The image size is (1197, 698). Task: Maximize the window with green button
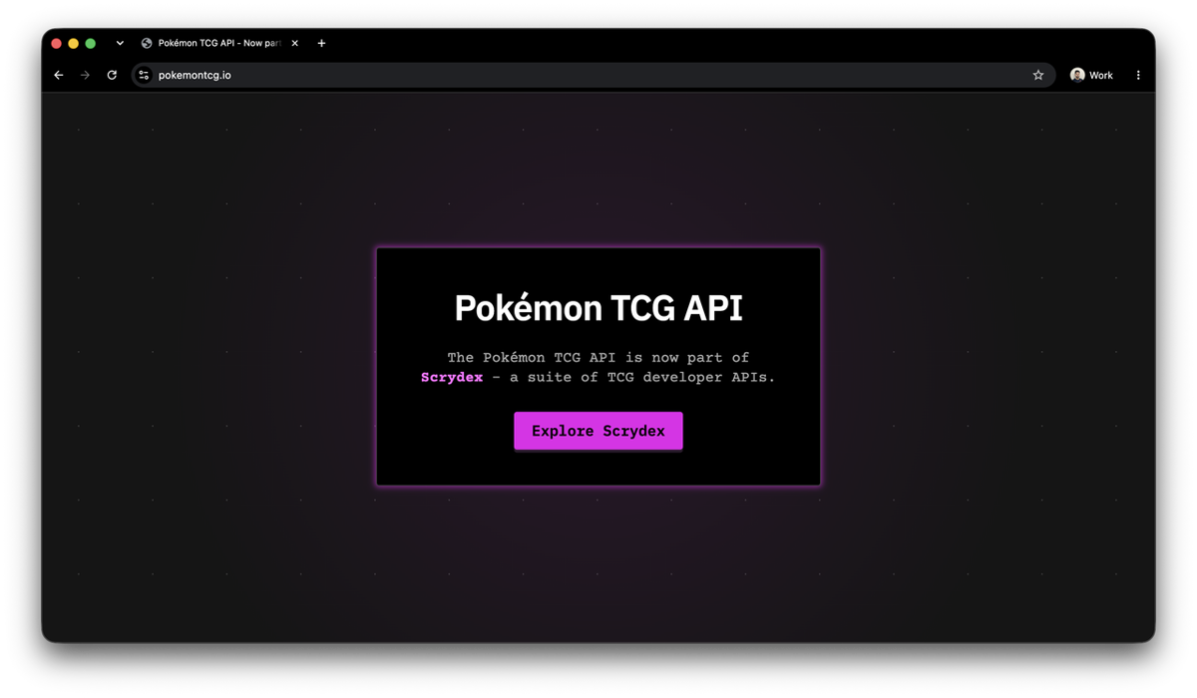tap(91, 43)
